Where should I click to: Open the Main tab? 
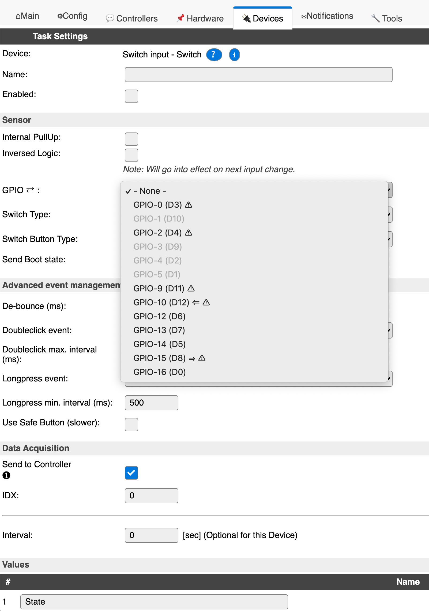[x=27, y=16]
